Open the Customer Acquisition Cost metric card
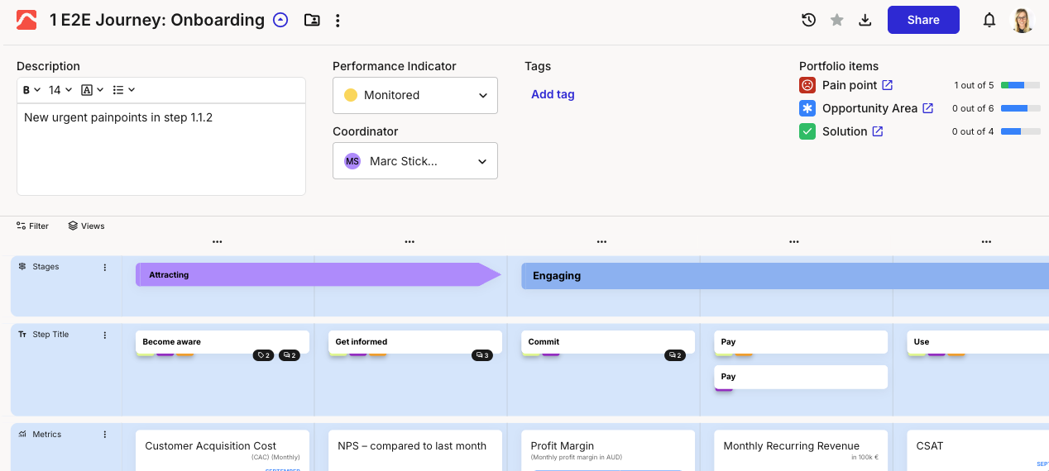1049x471 pixels. (x=223, y=450)
